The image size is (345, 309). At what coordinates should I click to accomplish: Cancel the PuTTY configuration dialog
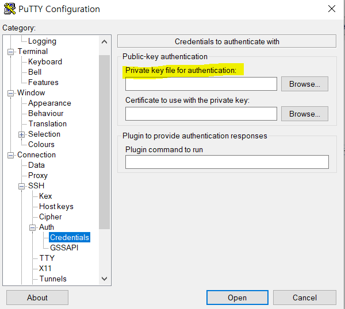(305, 298)
